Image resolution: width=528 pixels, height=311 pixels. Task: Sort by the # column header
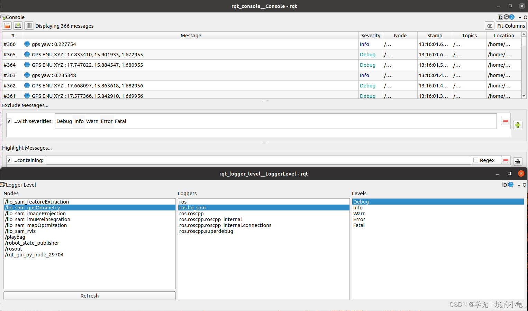(x=13, y=35)
